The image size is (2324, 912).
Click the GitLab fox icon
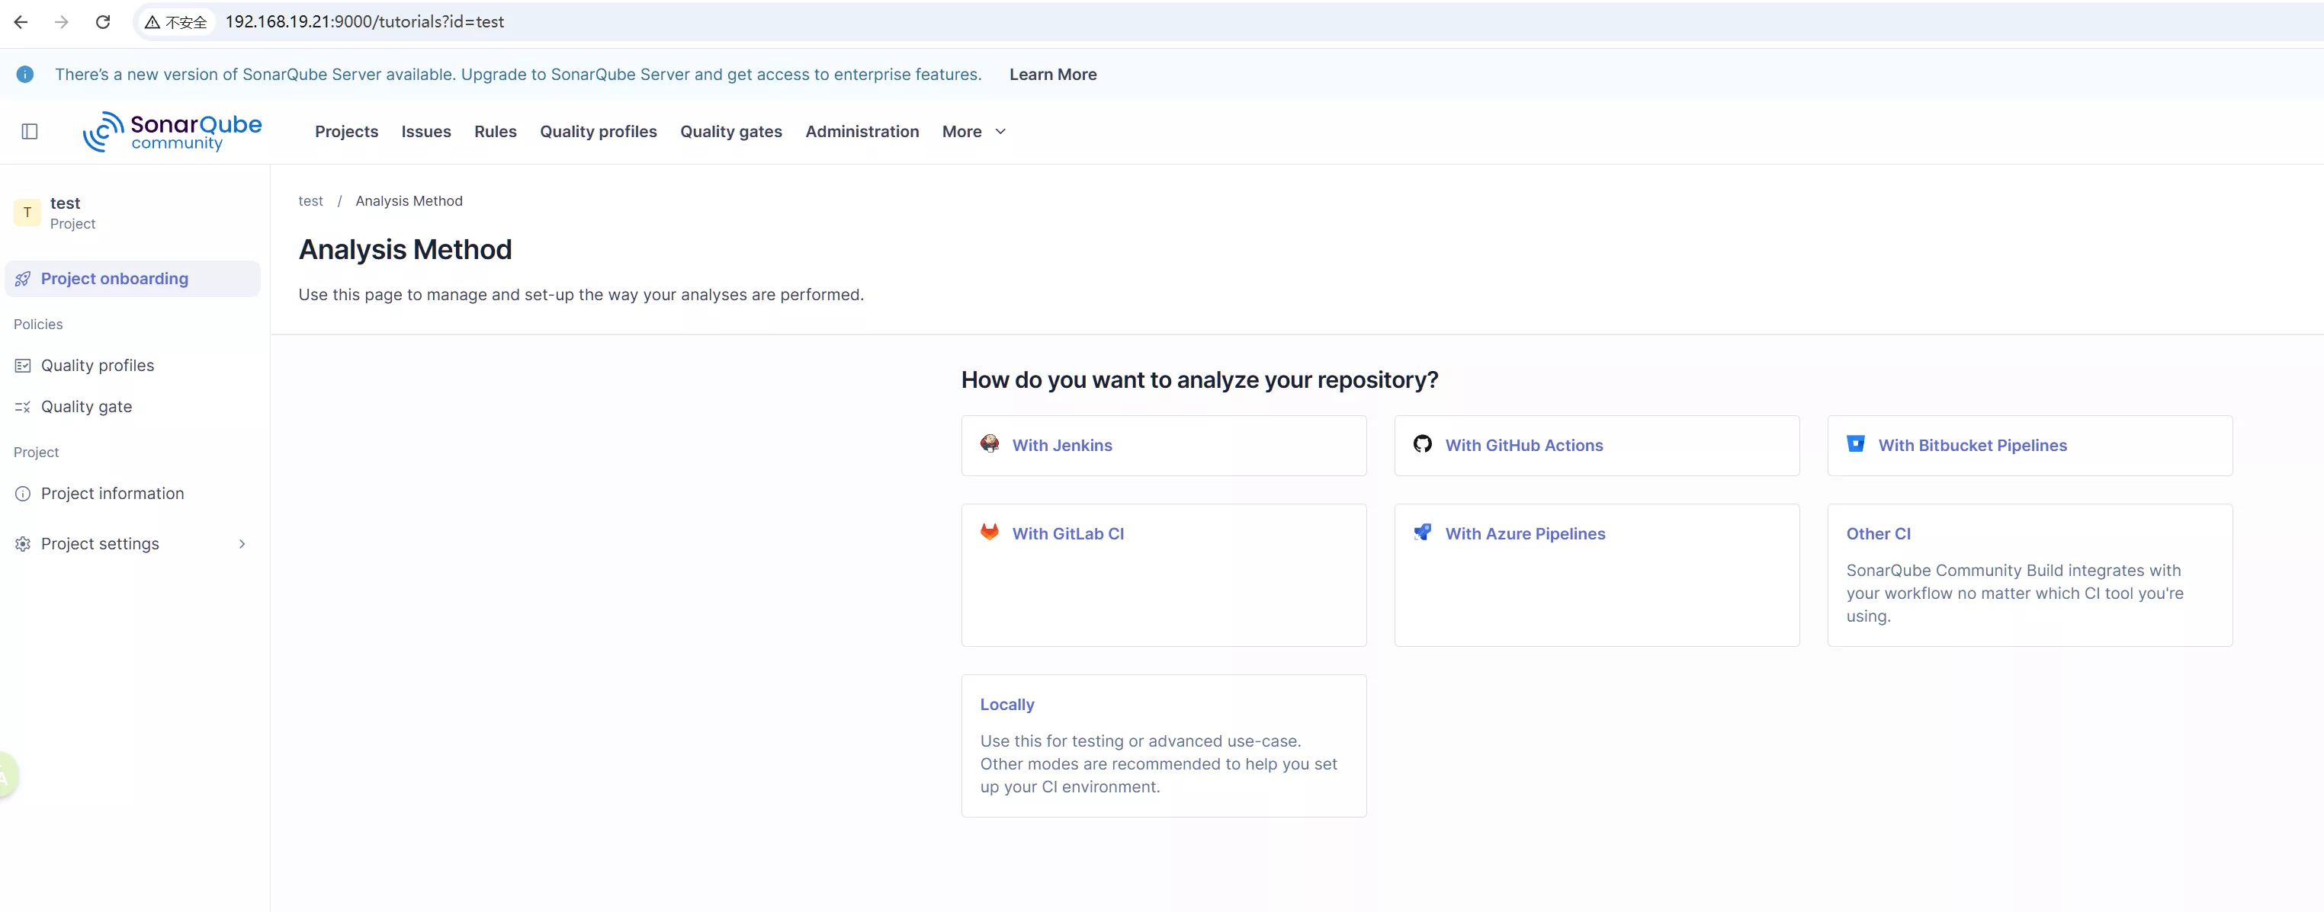coord(990,532)
